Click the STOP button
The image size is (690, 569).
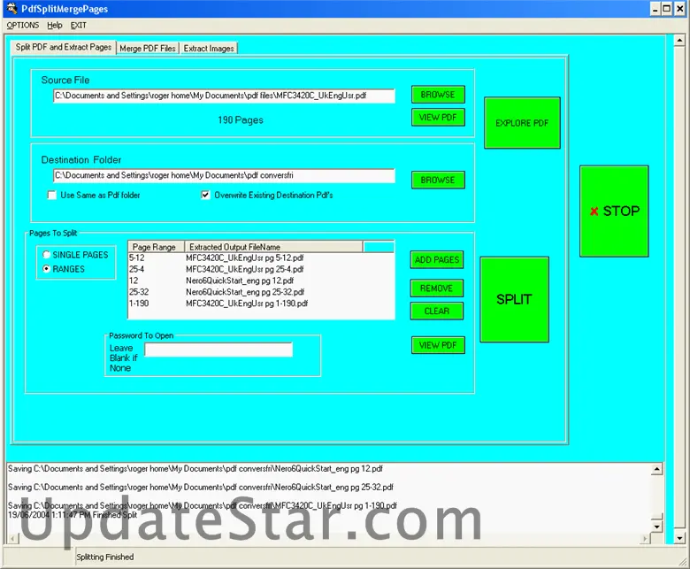click(614, 211)
